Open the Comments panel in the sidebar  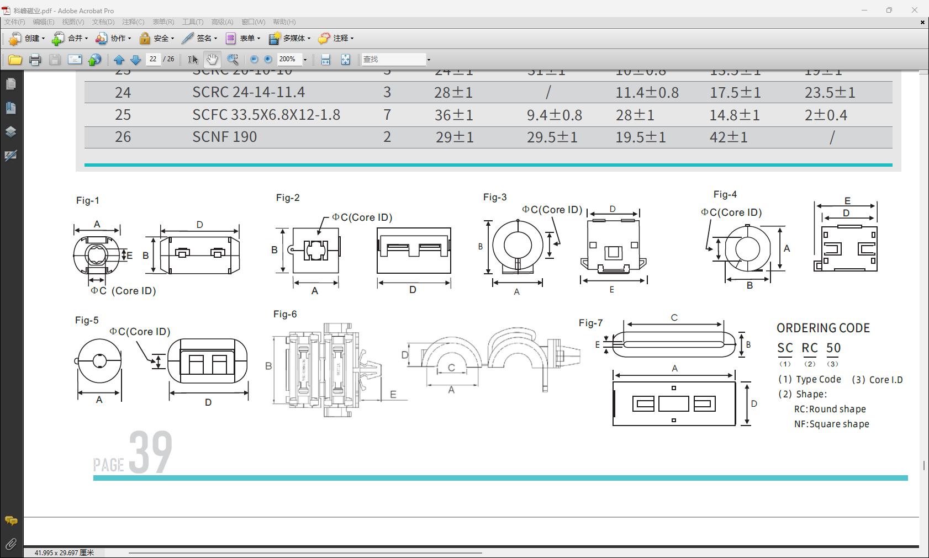[x=11, y=520]
